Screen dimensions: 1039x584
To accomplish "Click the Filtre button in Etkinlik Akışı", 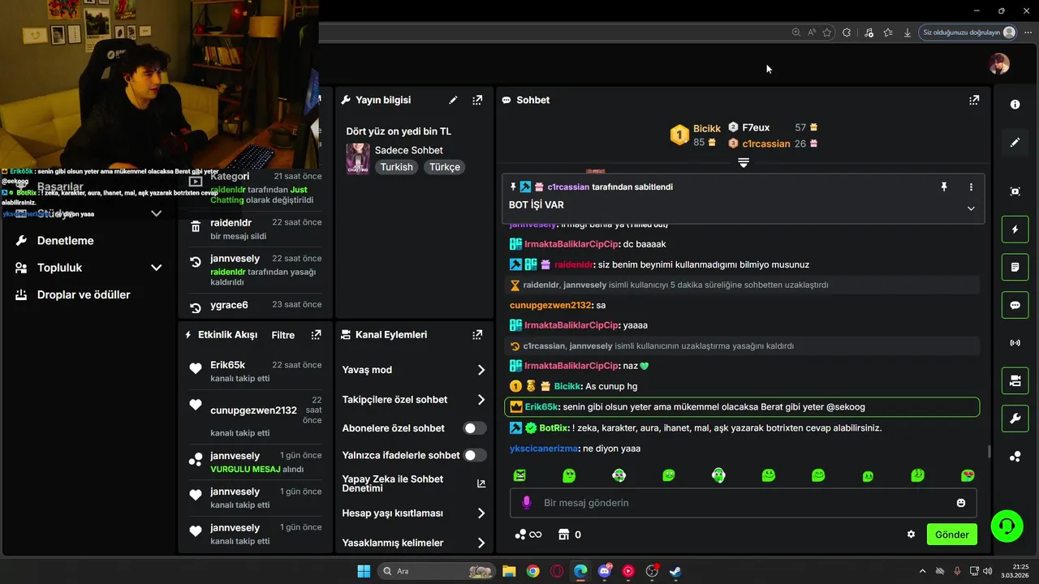I will pyautogui.click(x=282, y=335).
